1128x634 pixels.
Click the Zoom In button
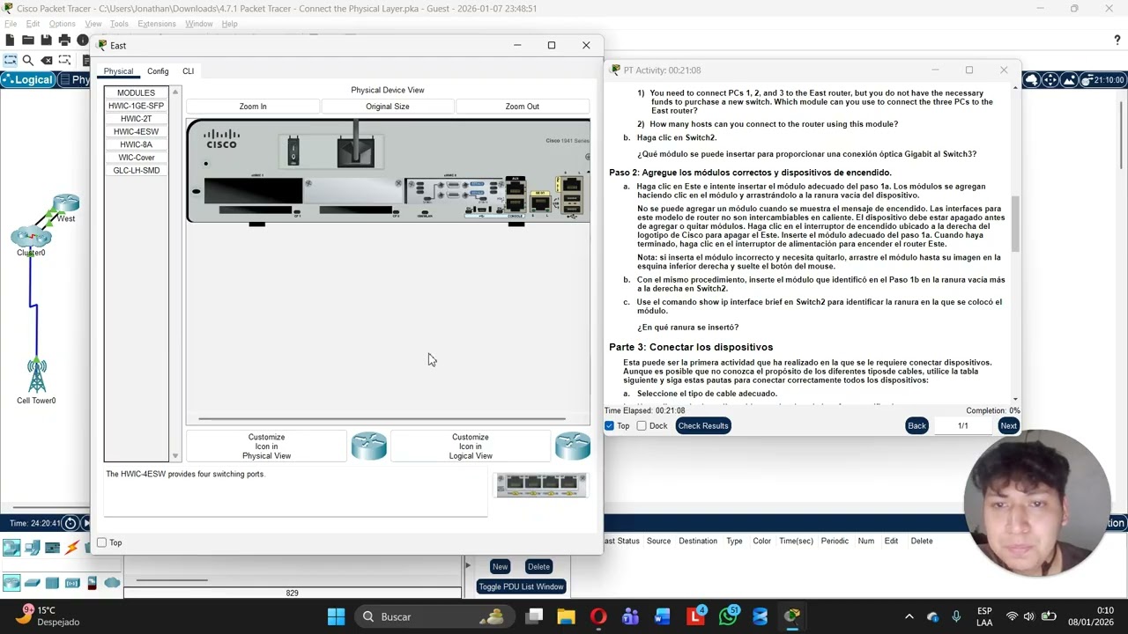point(253,107)
